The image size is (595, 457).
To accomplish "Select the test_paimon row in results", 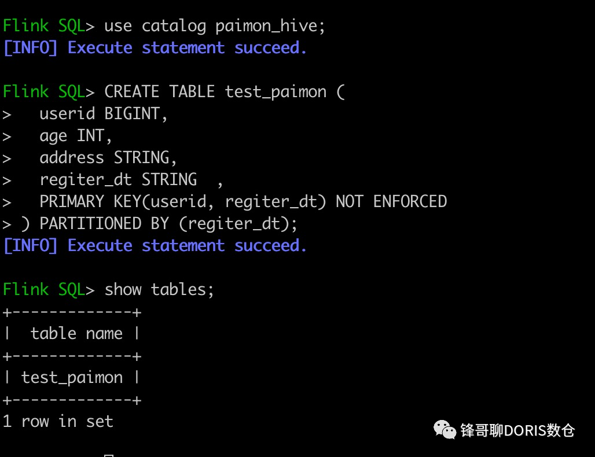I will [x=72, y=378].
